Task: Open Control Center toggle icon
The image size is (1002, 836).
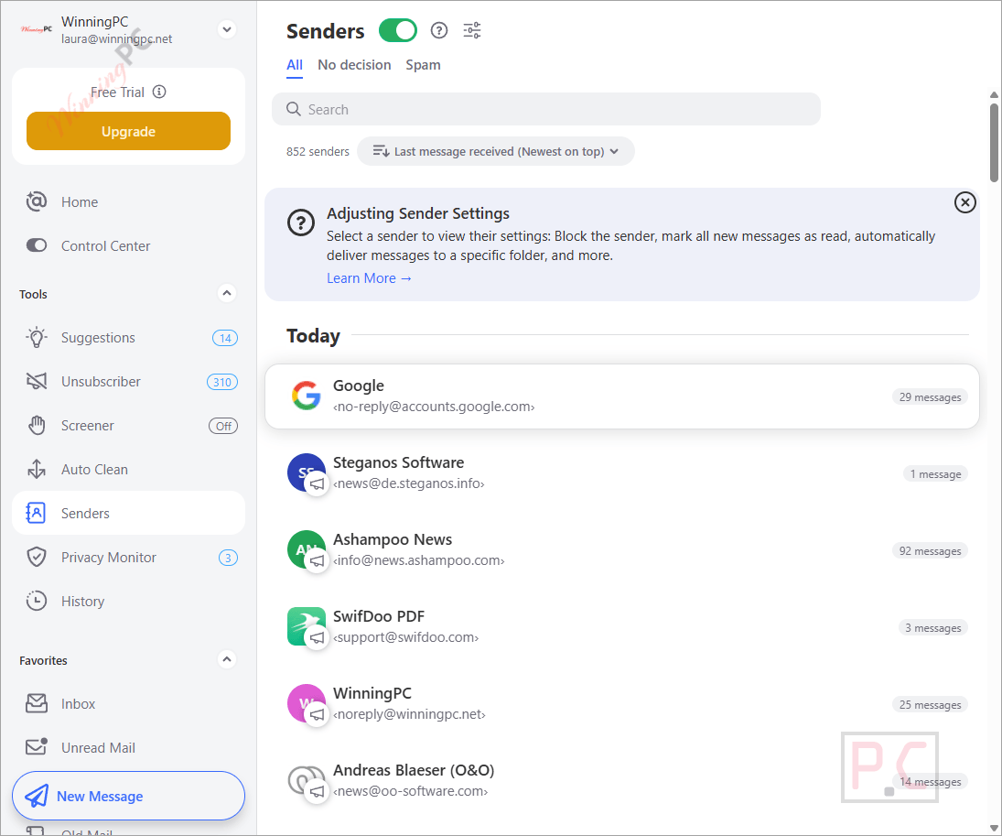Action: [37, 245]
